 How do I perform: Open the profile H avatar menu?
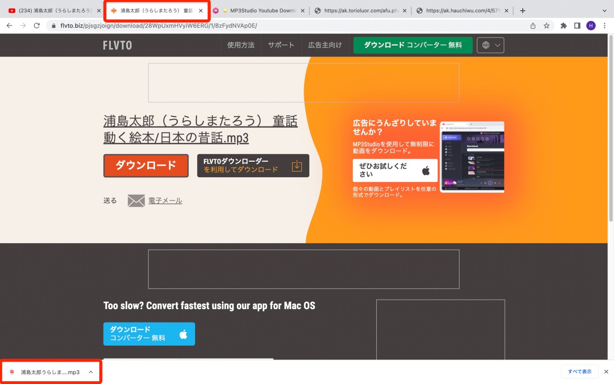pos(591,26)
